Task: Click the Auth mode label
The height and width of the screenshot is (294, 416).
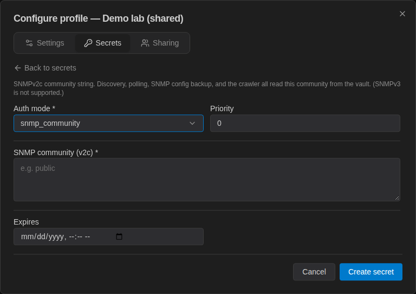Action: pyautogui.click(x=34, y=108)
